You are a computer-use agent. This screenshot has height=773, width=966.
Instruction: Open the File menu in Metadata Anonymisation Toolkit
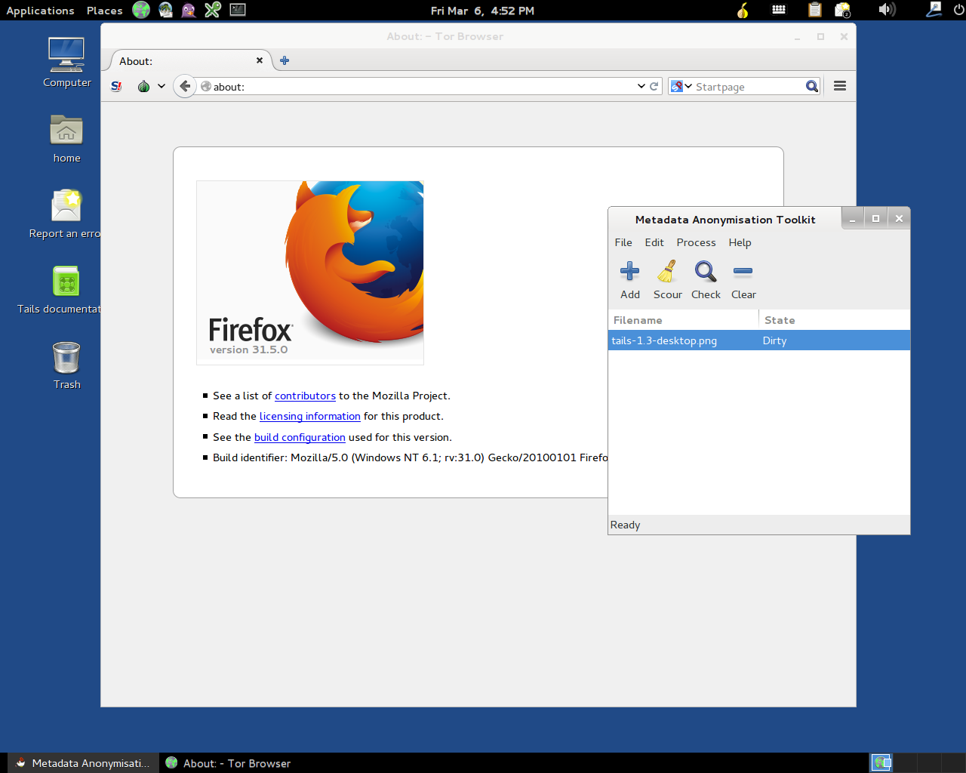623,242
